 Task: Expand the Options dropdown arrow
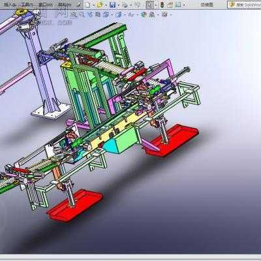pos(184,5)
